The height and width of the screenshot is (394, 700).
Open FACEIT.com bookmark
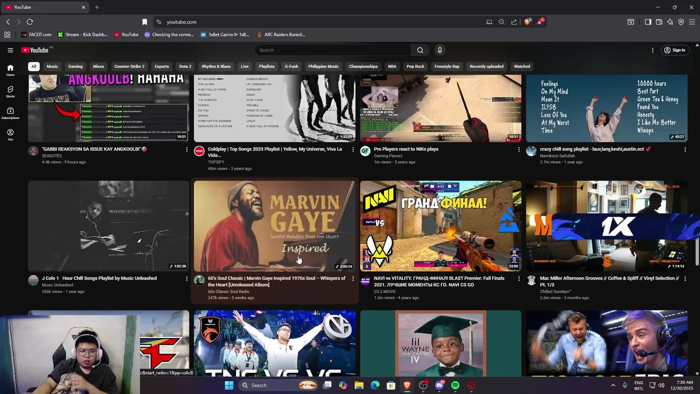click(37, 34)
